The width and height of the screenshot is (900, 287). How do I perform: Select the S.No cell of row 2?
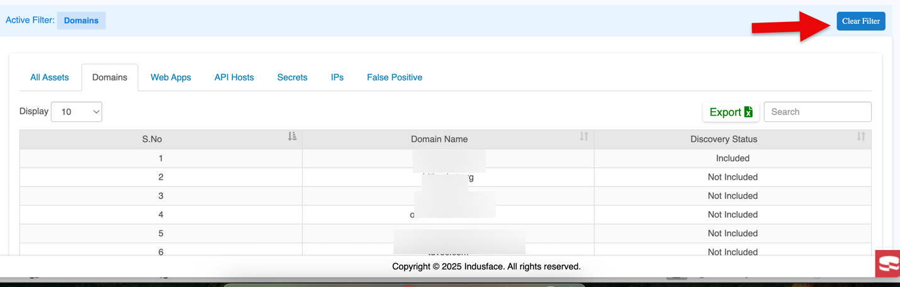pyautogui.click(x=161, y=177)
